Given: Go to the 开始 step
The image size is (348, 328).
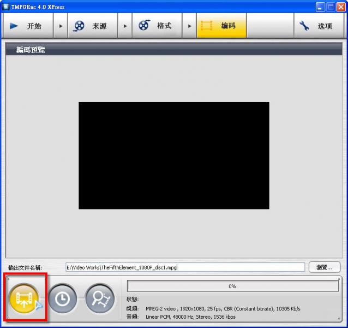Looking at the screenshot, I should pos(27,26).
